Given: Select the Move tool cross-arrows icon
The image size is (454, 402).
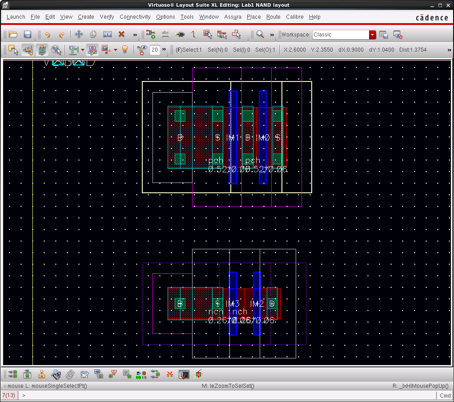Looking at the screenshot, I should (79, 34).
